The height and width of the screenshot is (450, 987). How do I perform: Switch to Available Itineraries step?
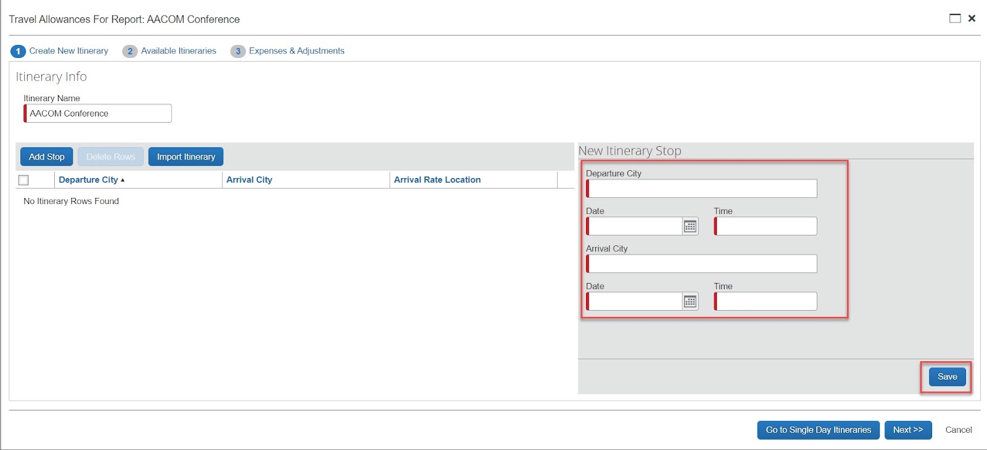click(178, 51)
